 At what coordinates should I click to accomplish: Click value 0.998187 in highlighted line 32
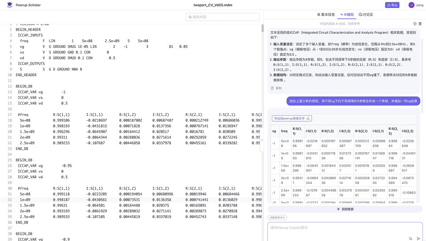[61, 200]
